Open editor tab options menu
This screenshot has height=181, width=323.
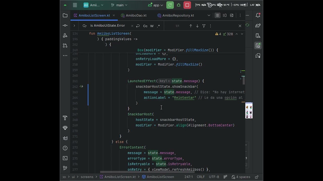pyautogui.click(x=240, y=15)
